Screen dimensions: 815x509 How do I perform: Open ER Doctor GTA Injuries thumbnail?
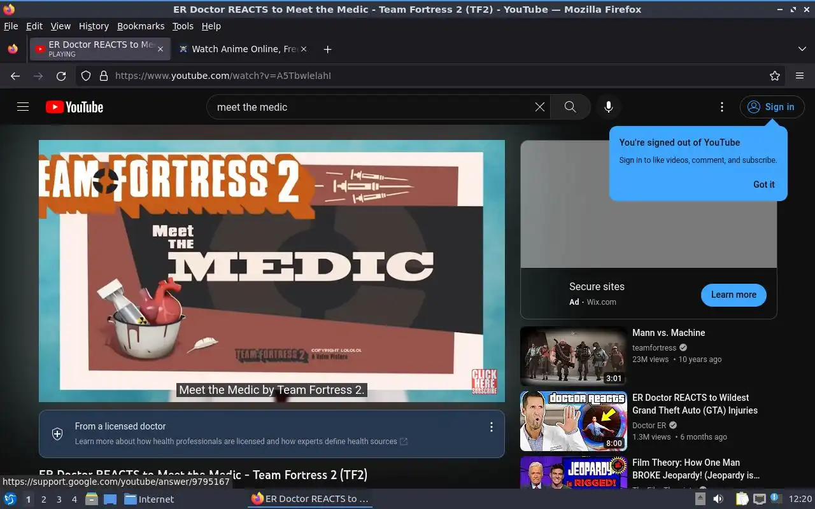(x=574, y=421)
